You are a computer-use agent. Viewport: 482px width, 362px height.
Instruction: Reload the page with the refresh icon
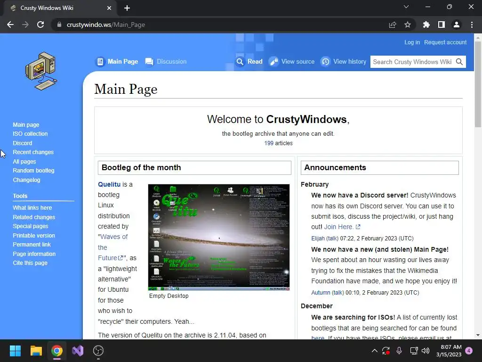(x=40, y=25)
